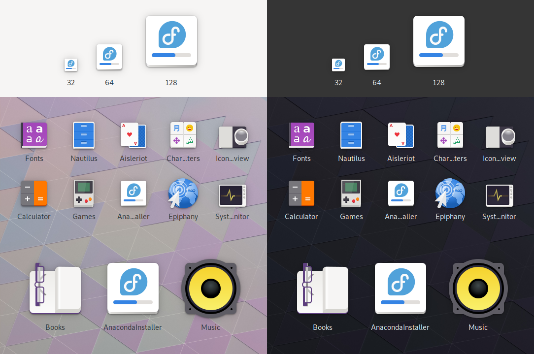
Task: Launch Epiphany globe icon on dark wallpaper
Action: (x=450, y=193)
